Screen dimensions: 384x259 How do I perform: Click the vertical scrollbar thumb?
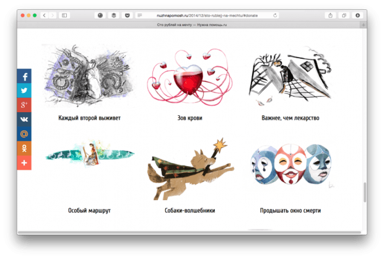point(365,192)
